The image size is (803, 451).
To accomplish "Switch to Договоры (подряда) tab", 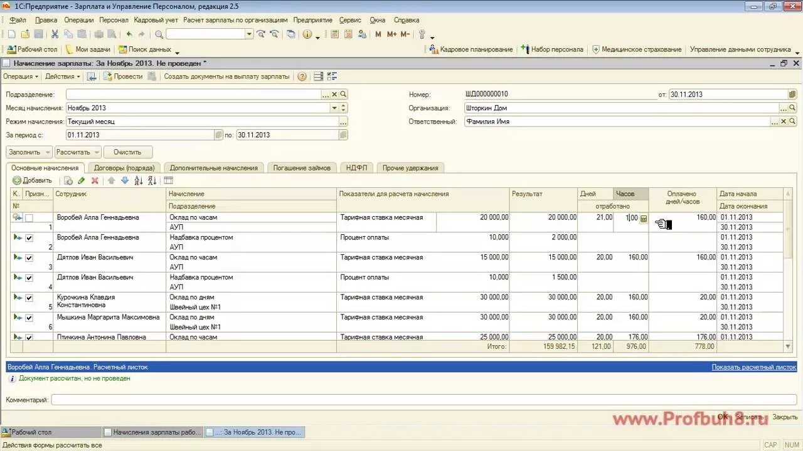I will pos(124,168).
